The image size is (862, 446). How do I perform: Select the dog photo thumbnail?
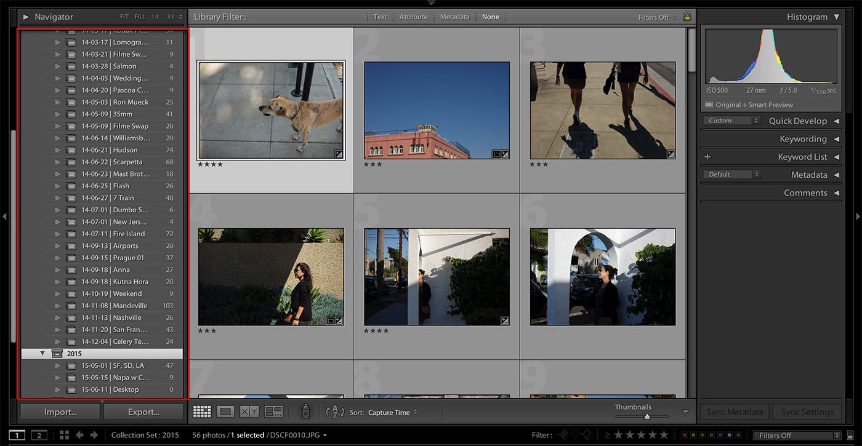[271, 110]
